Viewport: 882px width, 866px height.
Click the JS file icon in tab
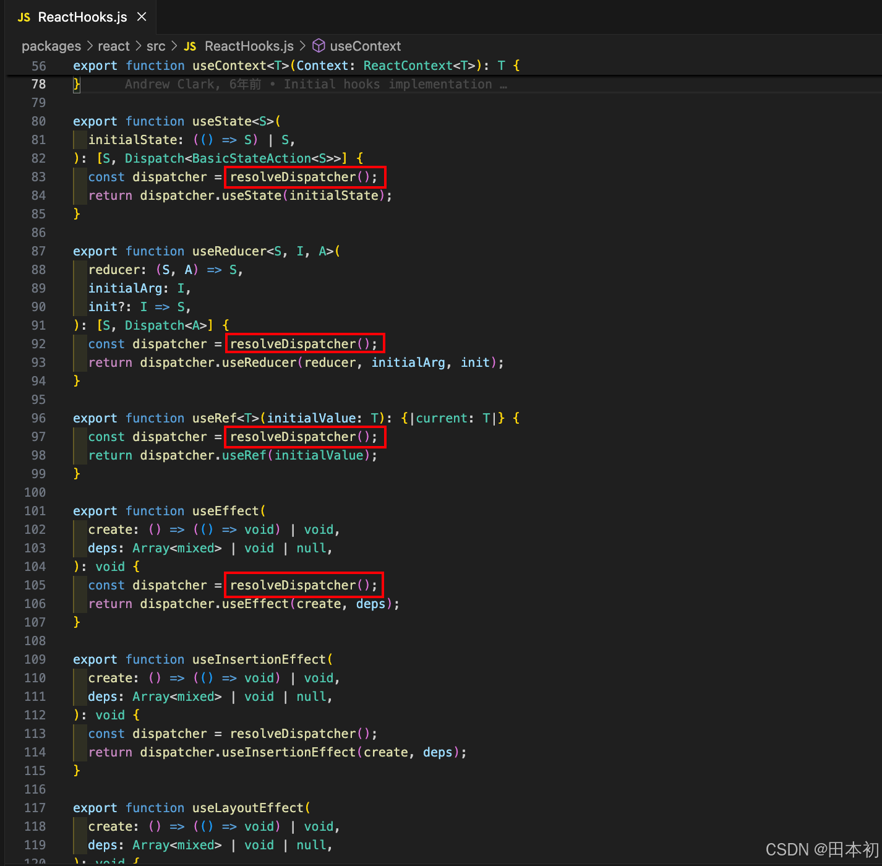coord(24,17)
